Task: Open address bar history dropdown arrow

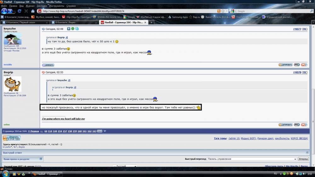Action: pyautogui.click(x=227, y=11)
